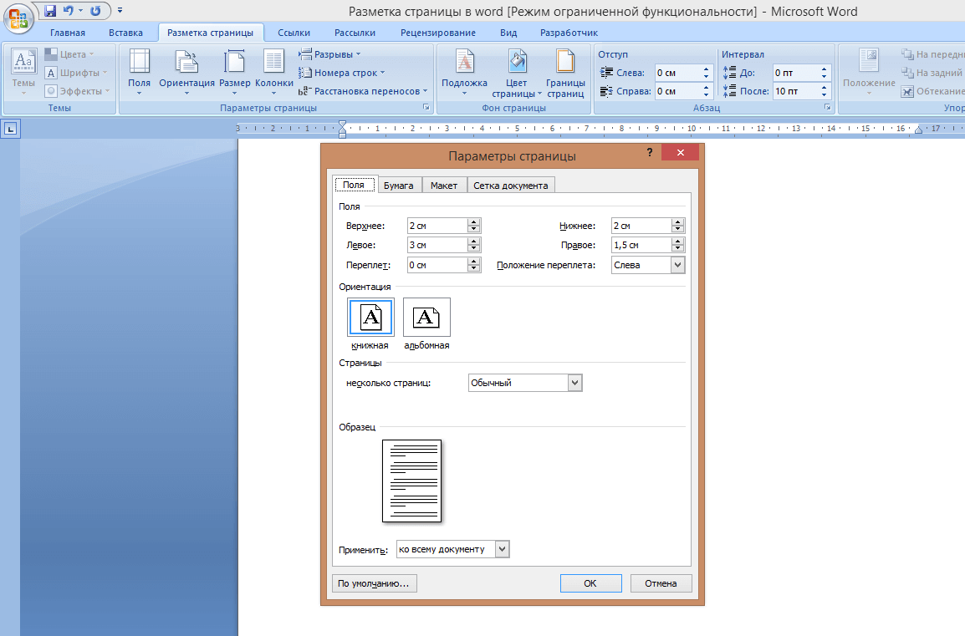This screenshot has height=636, width=965.
Task: Open the Ориентация ribbon button
Action: 186,72
